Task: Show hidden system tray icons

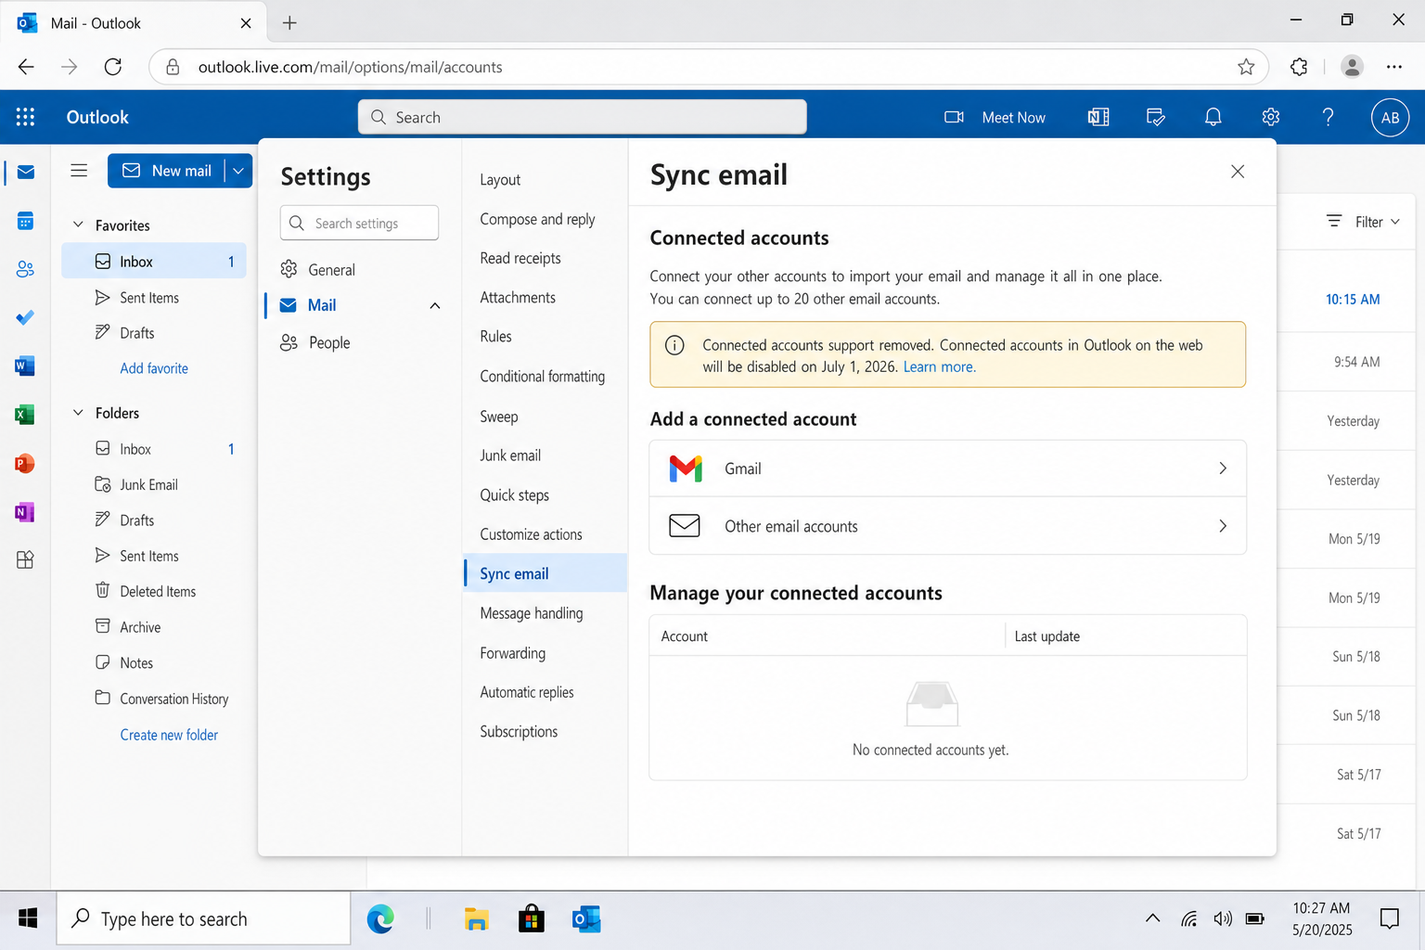Action: click(1152, 918)
